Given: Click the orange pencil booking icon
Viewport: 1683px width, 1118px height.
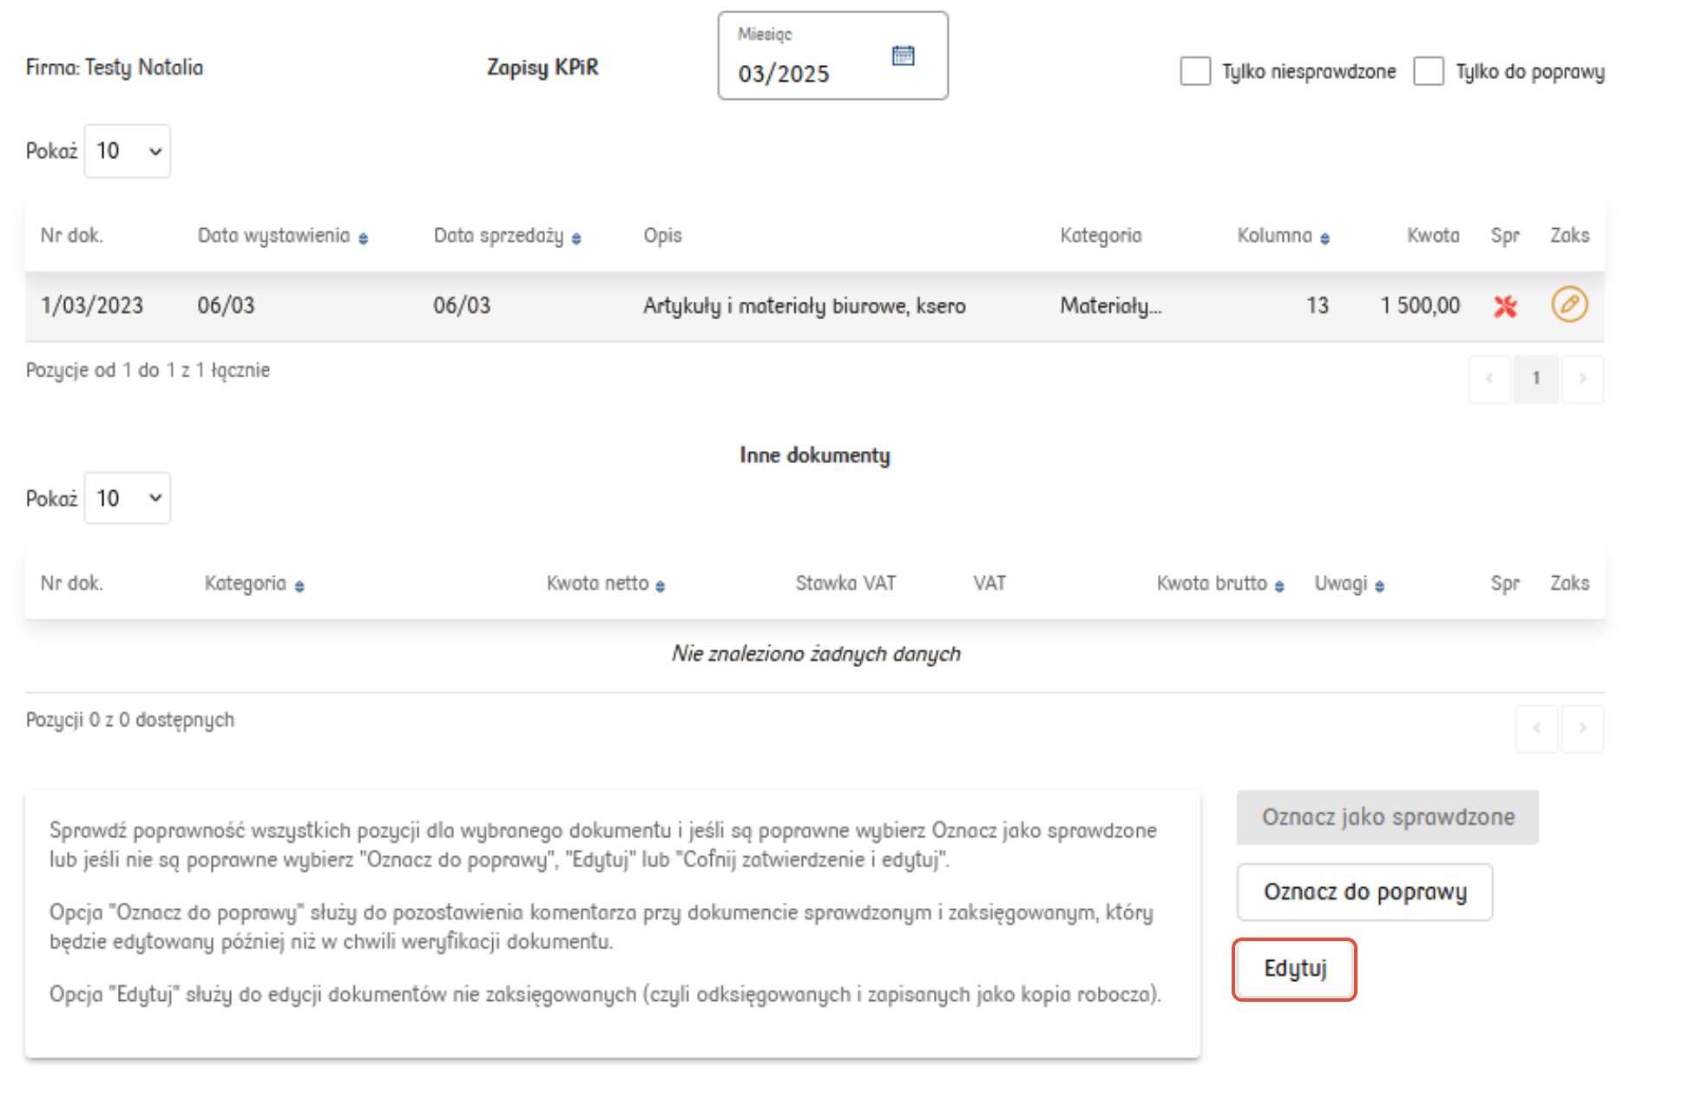Looking at the screenshot, I should tap(1569, 305).
